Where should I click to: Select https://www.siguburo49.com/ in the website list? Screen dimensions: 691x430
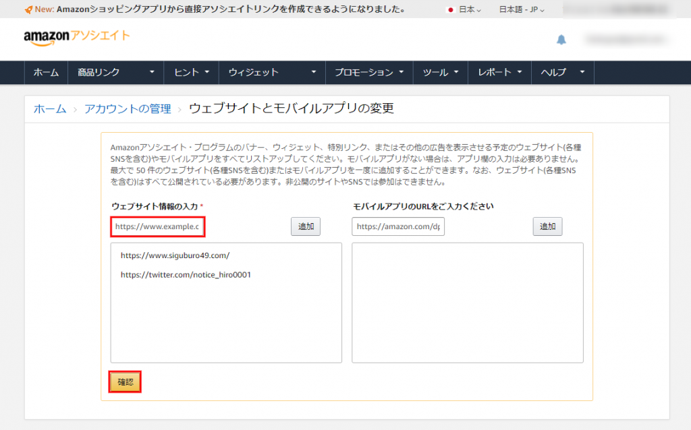[175, 255]
